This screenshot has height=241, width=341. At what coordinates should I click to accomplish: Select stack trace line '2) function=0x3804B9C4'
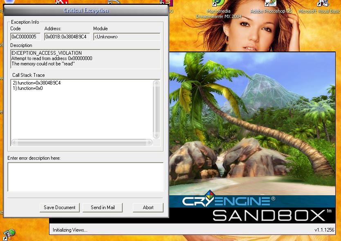[37, 83]
